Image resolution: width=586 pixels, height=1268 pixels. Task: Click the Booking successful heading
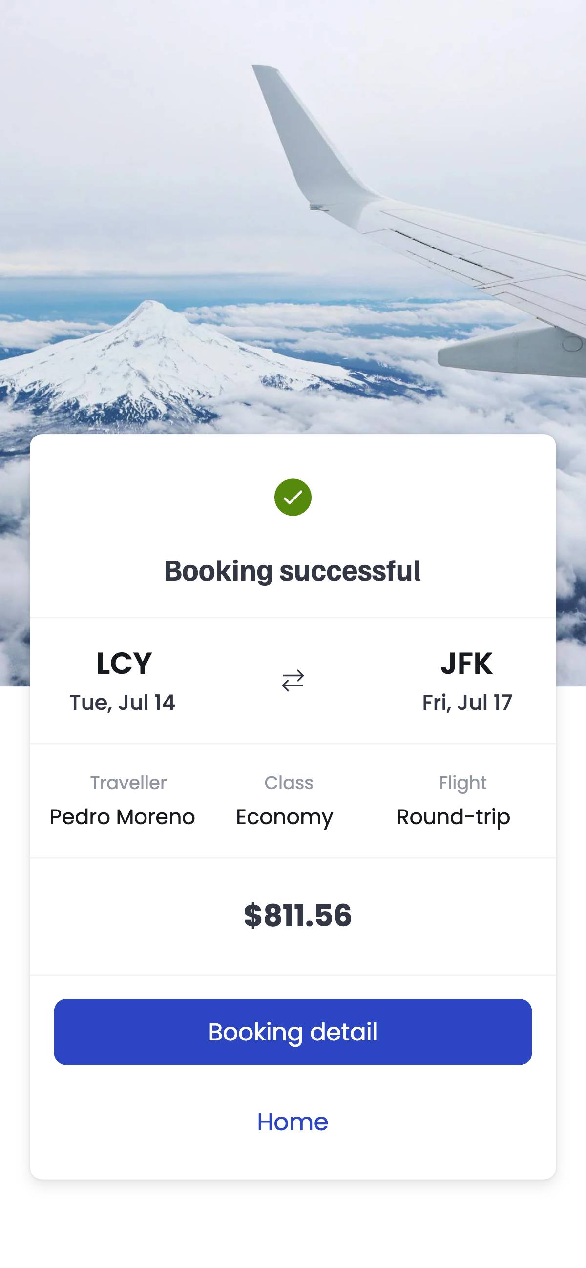coord(293,571)
